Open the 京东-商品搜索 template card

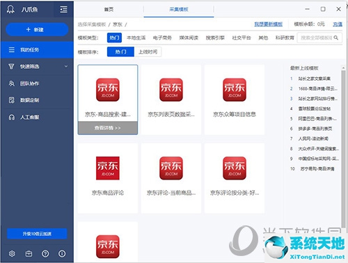point(108,99)
